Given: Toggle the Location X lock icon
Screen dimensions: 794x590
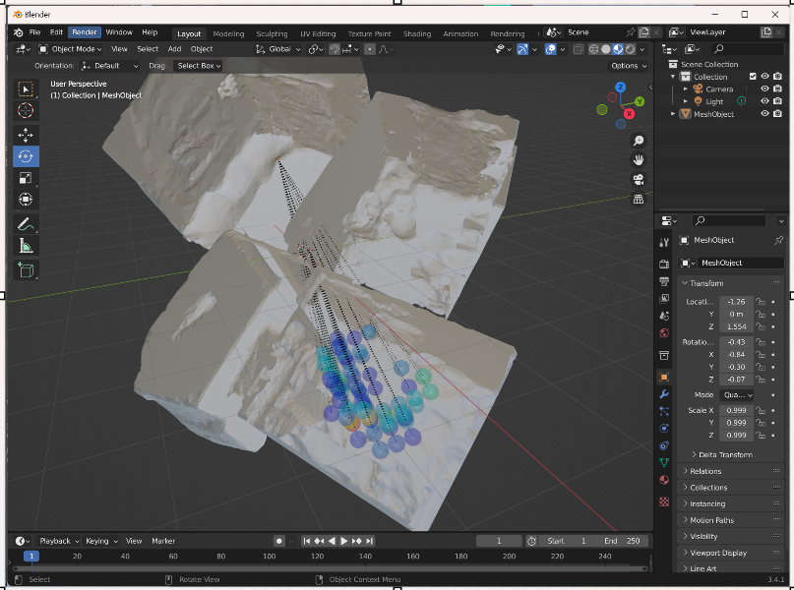Looking at the screenshot, I should click(x=761, y=302).
